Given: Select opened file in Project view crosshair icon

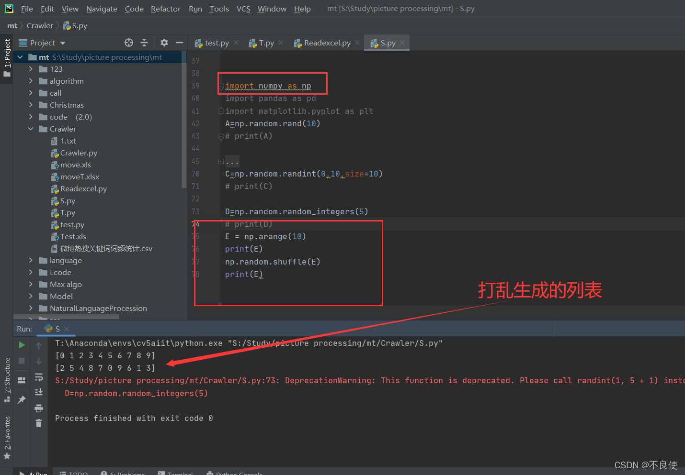Looking at the screenshot, I should 128,43.
